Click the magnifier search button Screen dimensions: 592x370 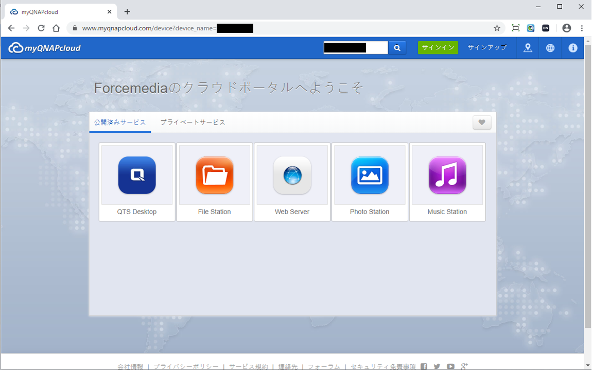pyautogui.click(x=397, y=48)
